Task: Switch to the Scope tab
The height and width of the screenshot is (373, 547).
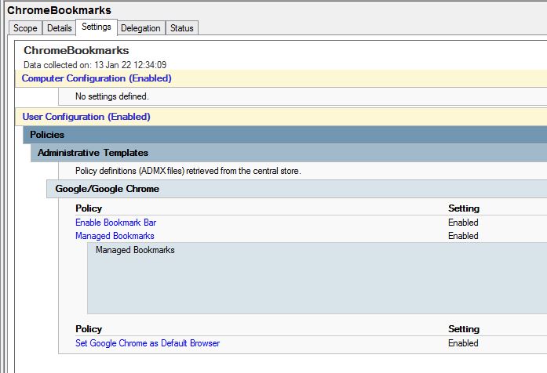Action: point(25,28)
